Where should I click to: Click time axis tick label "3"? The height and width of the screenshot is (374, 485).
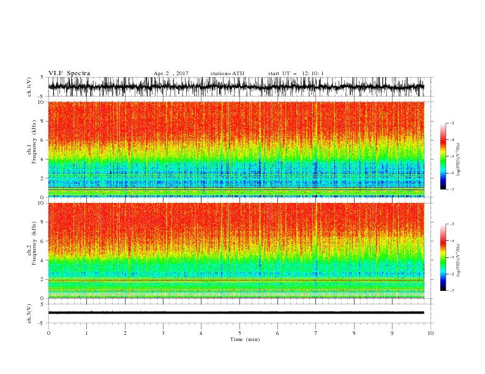(x=163, y=333)
